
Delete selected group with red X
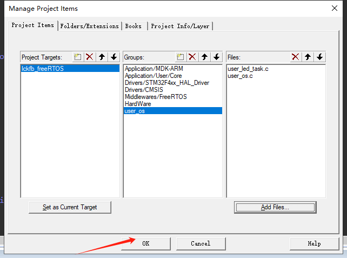pyautogui.click(x=192, y=57)
